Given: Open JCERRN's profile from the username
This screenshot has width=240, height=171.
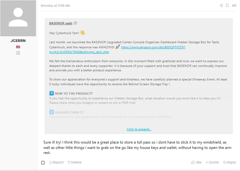Looking at the screenshot, I should point(18,41).
